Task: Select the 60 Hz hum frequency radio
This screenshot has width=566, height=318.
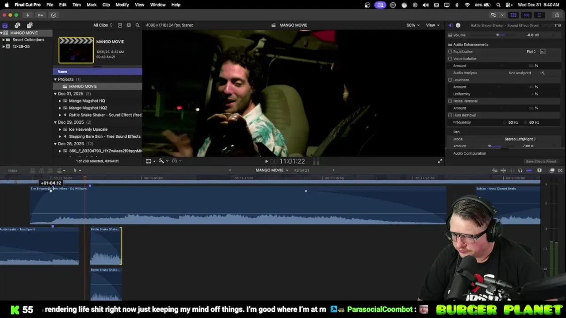Action: point(526,122)
